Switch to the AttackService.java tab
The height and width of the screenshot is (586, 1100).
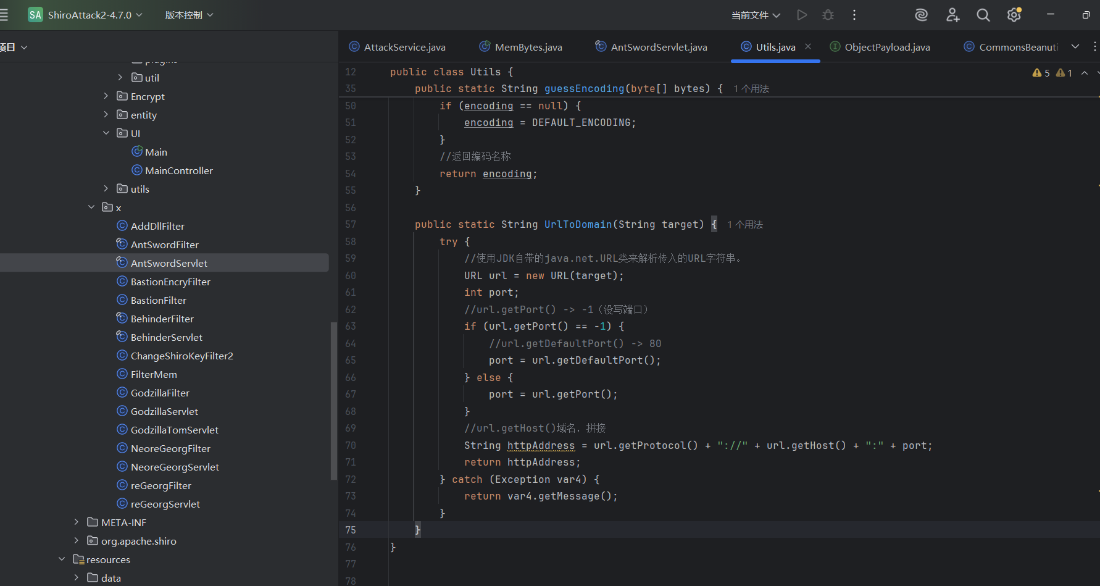[404, 47]
